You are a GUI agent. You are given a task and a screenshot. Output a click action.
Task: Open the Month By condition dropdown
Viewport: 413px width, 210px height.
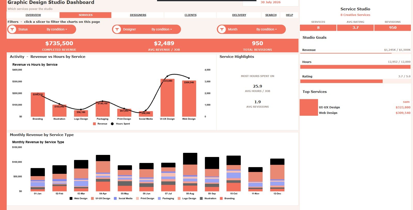[x=266, y=29]
